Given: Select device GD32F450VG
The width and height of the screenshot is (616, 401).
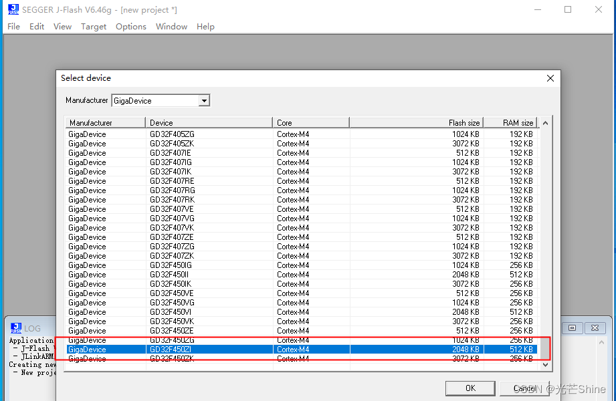Looking at the screenshot, I should 302,302.
